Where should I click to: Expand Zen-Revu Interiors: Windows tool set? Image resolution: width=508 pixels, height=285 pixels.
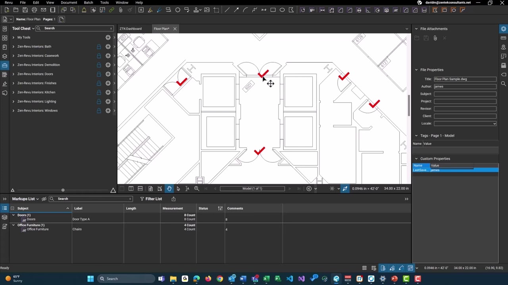click(x=13, y=110)
